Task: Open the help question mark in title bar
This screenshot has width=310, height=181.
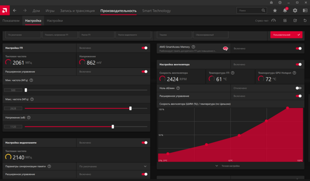Action: coord(280,2)
